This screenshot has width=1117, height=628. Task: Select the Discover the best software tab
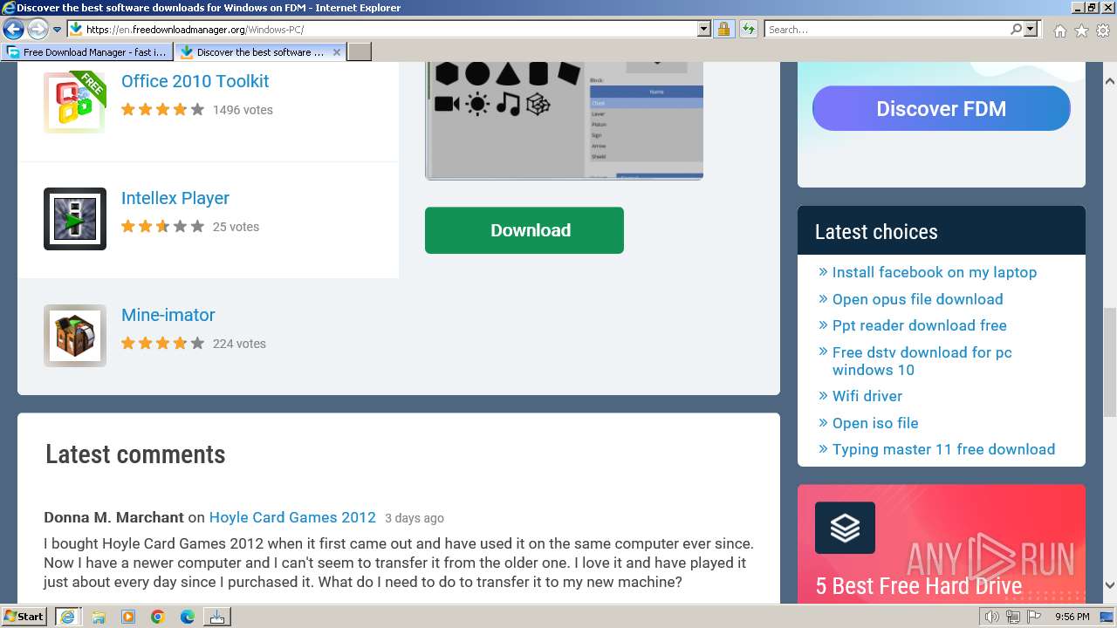(260, 52)
